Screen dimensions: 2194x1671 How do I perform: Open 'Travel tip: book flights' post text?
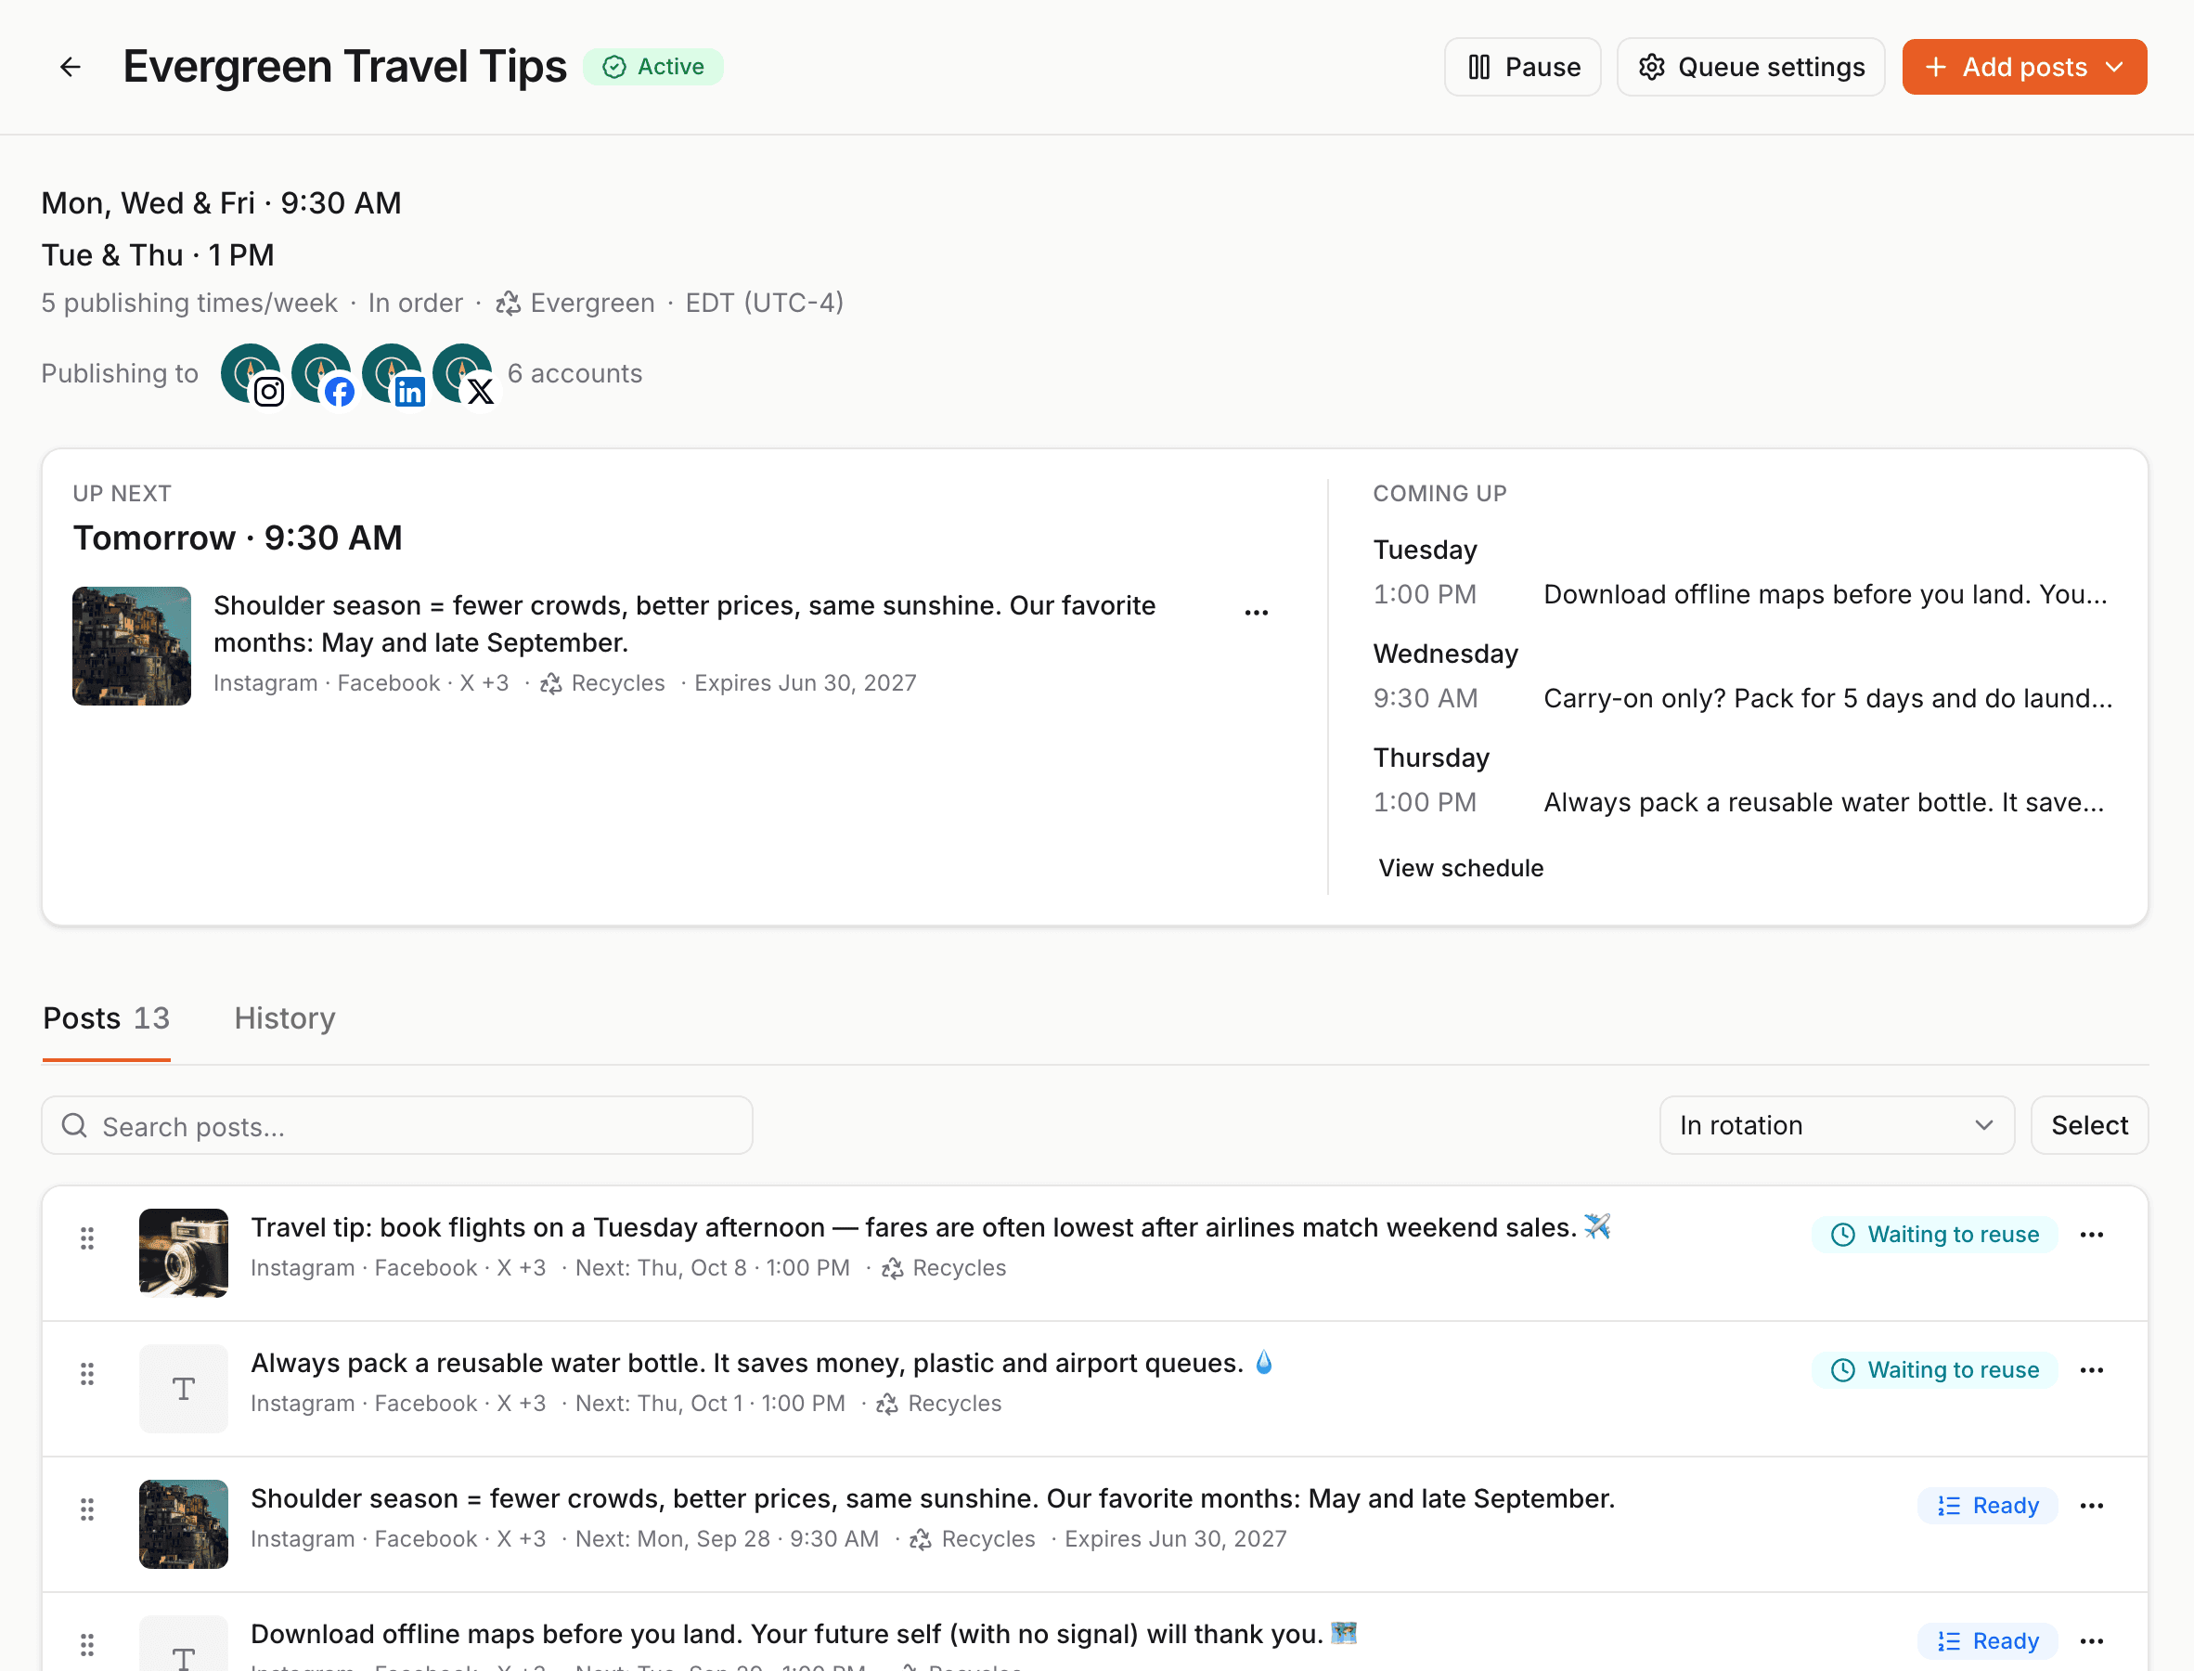[931, 1227]
